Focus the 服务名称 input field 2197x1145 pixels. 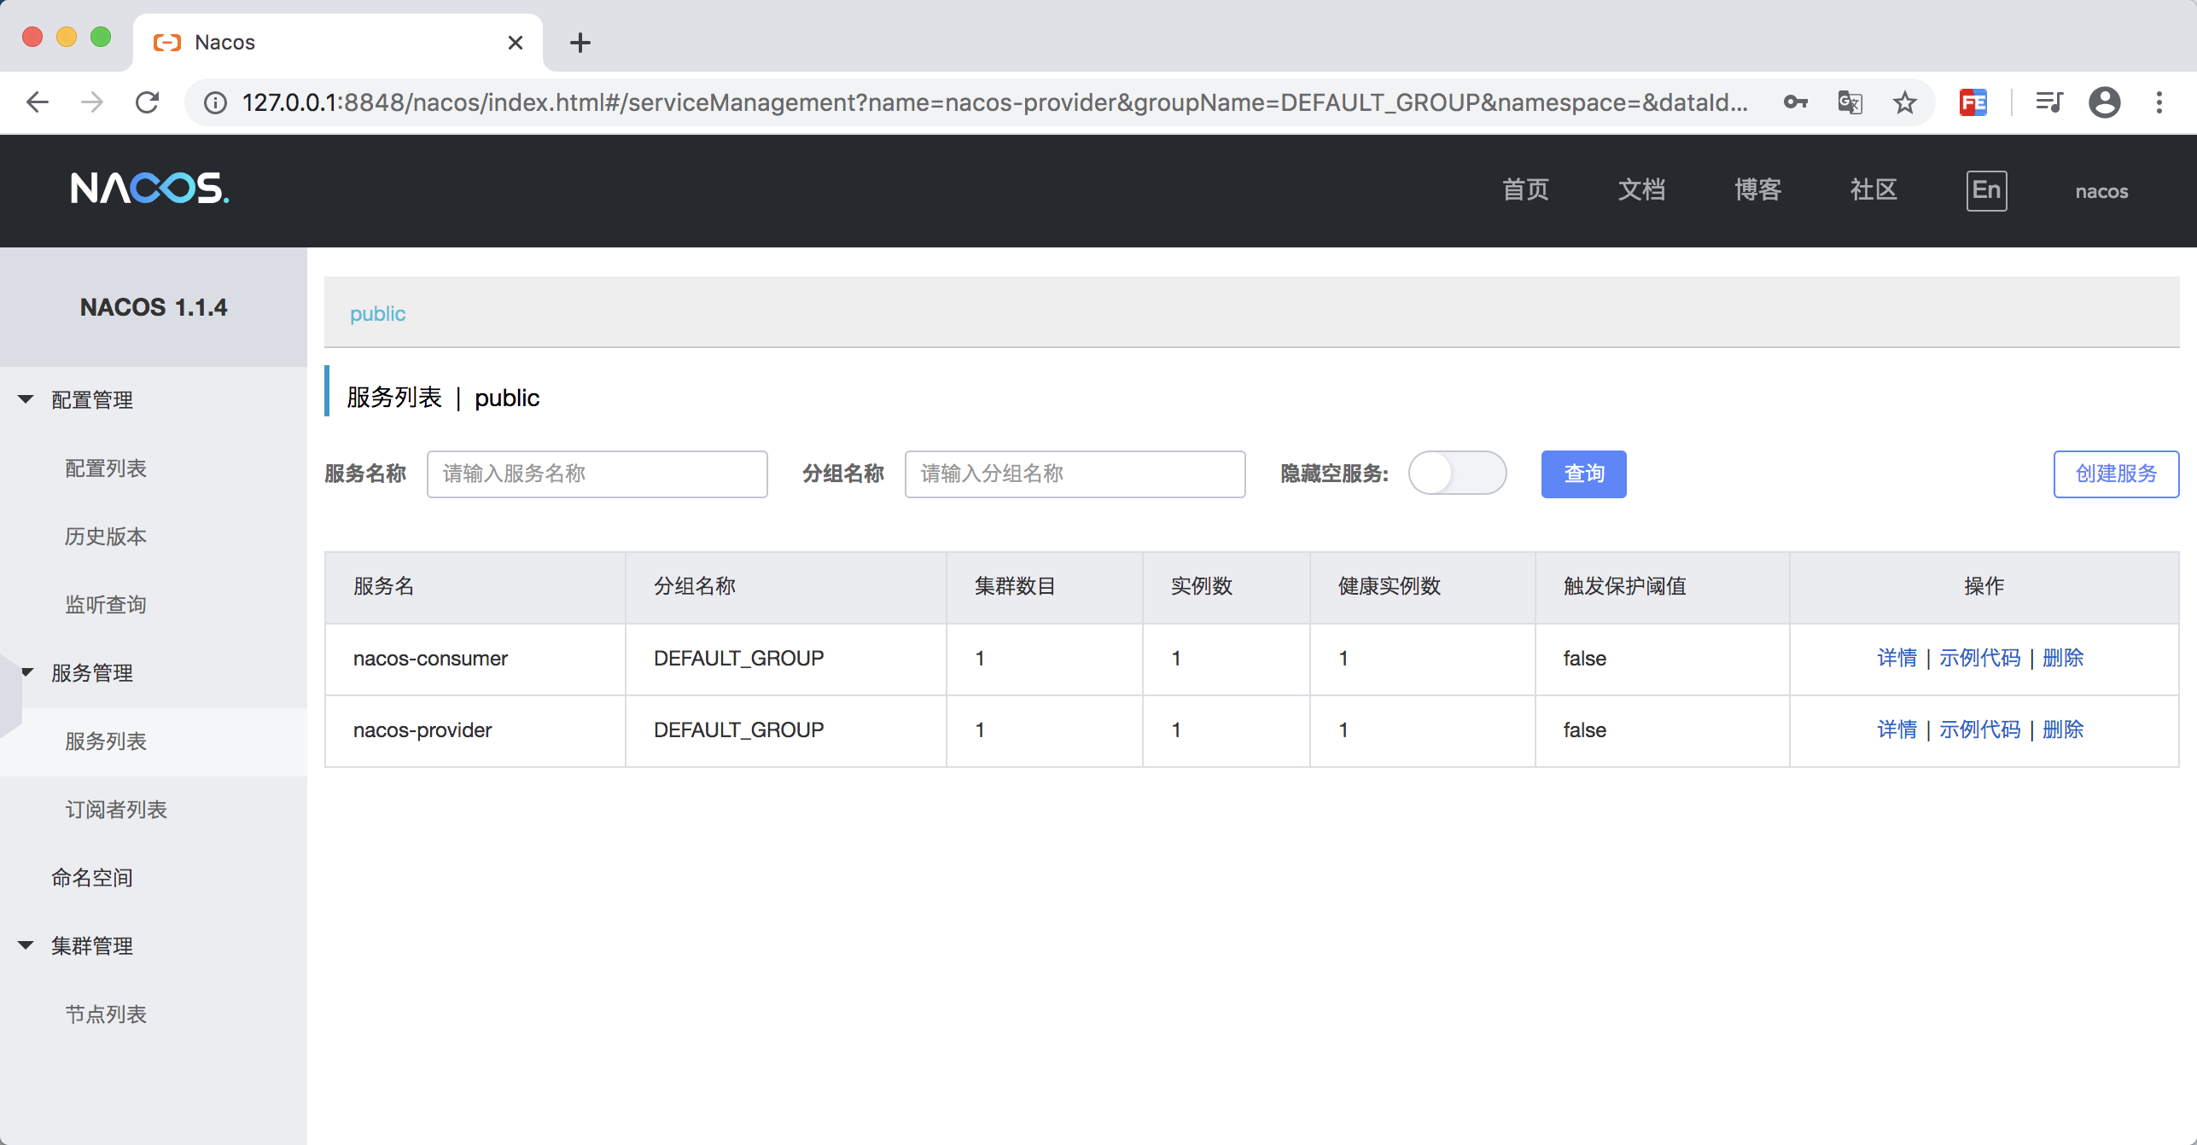coord(597,474)
